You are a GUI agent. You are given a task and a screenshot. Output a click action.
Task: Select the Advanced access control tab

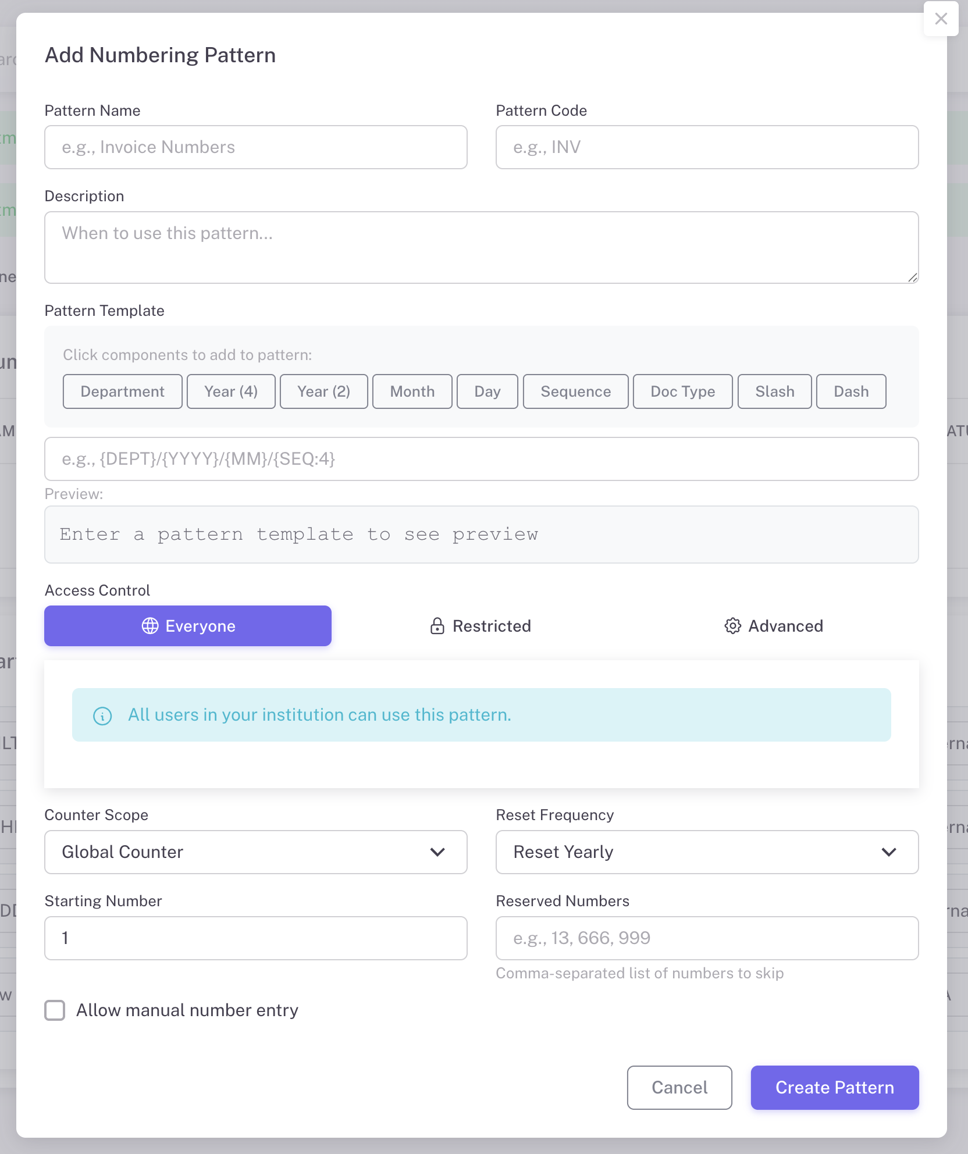[774, 626]
